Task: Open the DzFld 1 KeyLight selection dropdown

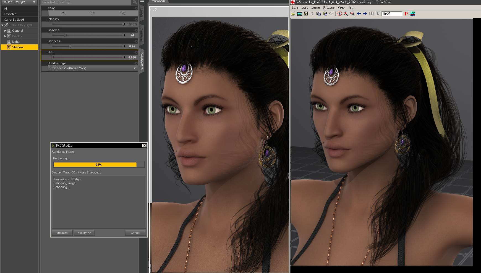Action: click(19, 2)
